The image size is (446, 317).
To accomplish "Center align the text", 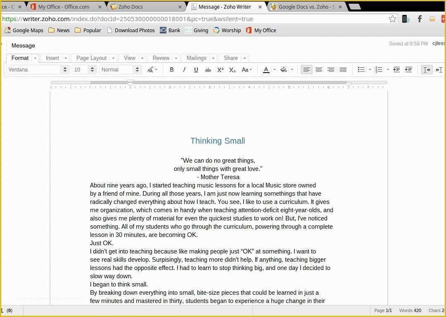I will [318, 70].
